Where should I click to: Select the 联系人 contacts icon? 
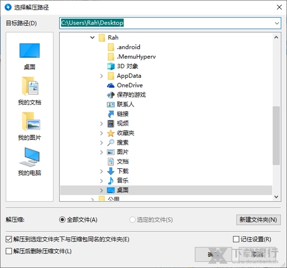(111, 105)
